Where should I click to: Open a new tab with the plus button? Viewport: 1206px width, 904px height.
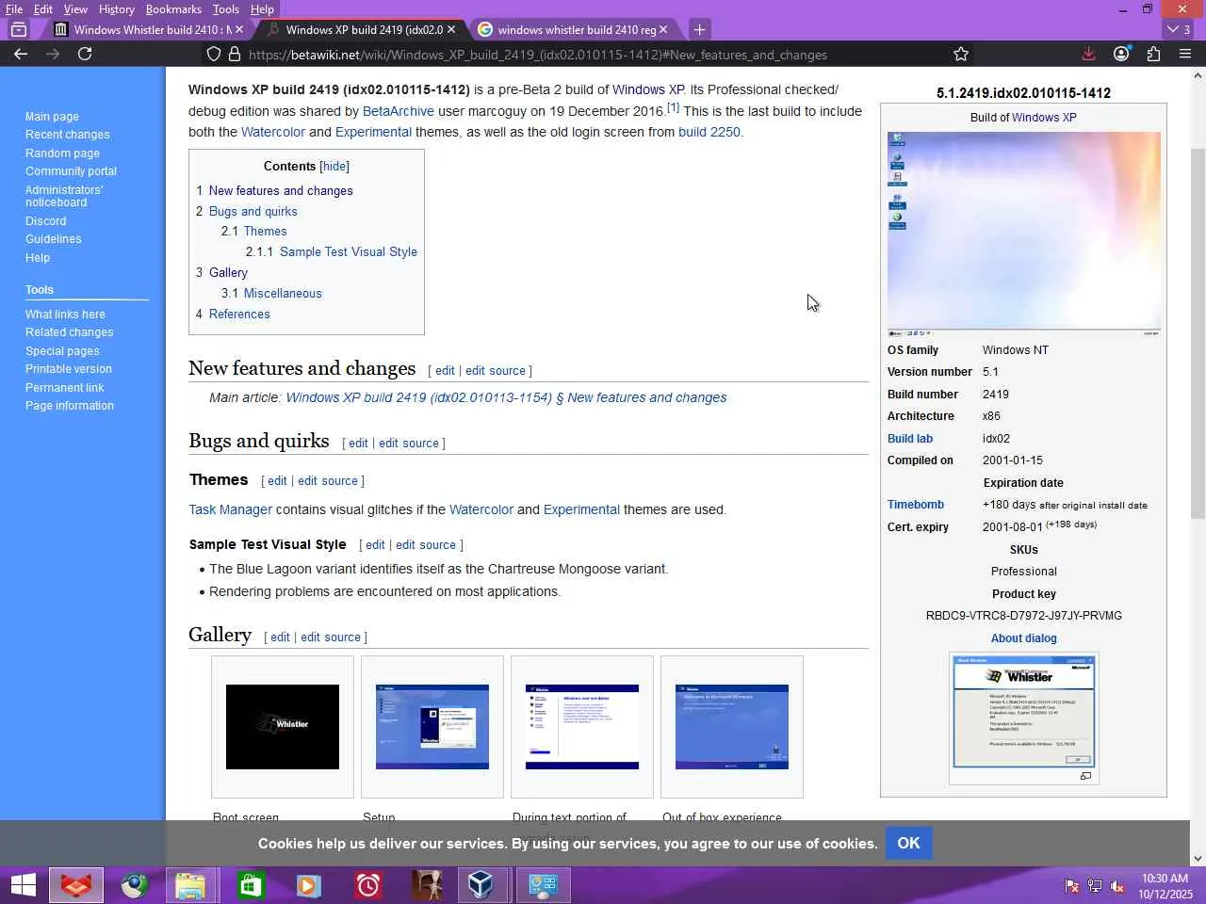click(699, 29)
